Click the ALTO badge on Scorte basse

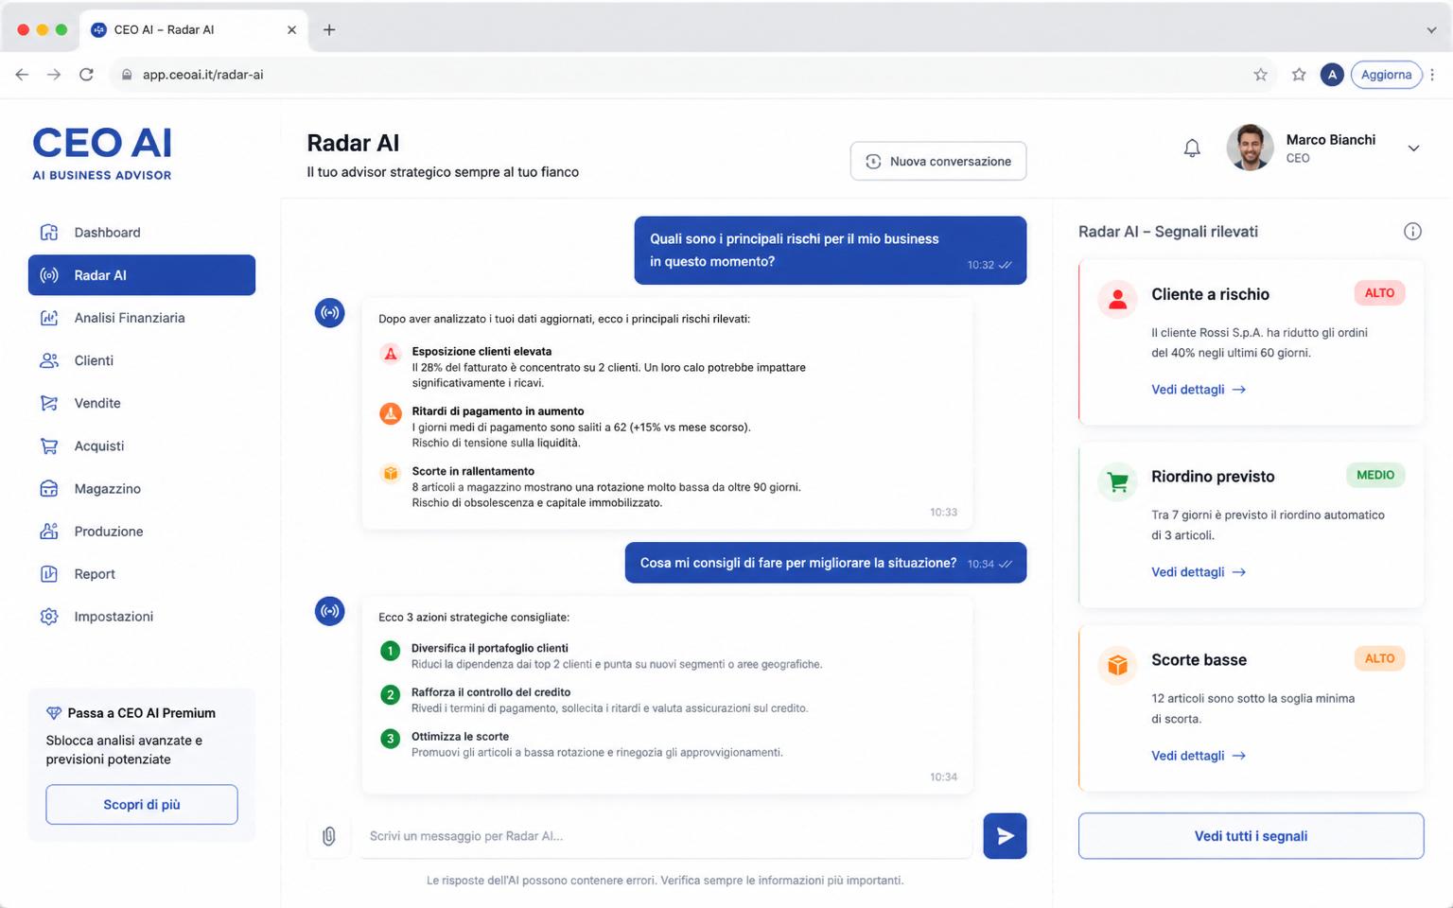(1379, 658)
